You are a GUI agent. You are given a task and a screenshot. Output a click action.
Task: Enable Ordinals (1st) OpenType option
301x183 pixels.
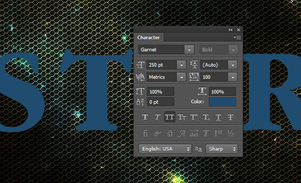point(218,133)
